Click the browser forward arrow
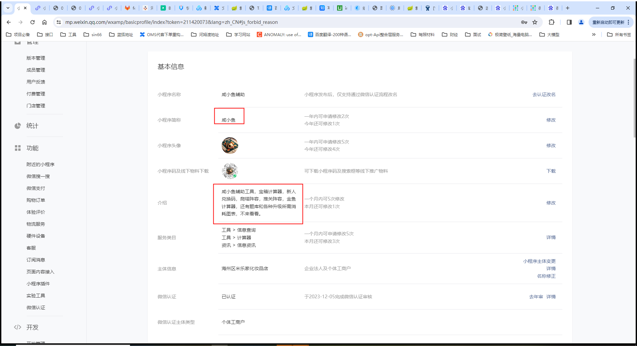 click(21, 22)
